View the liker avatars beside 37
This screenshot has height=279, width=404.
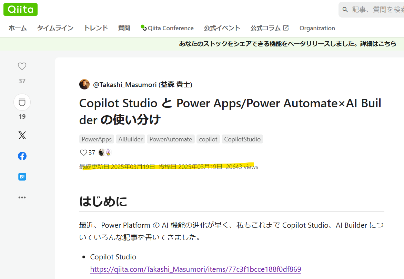point(105,152)
